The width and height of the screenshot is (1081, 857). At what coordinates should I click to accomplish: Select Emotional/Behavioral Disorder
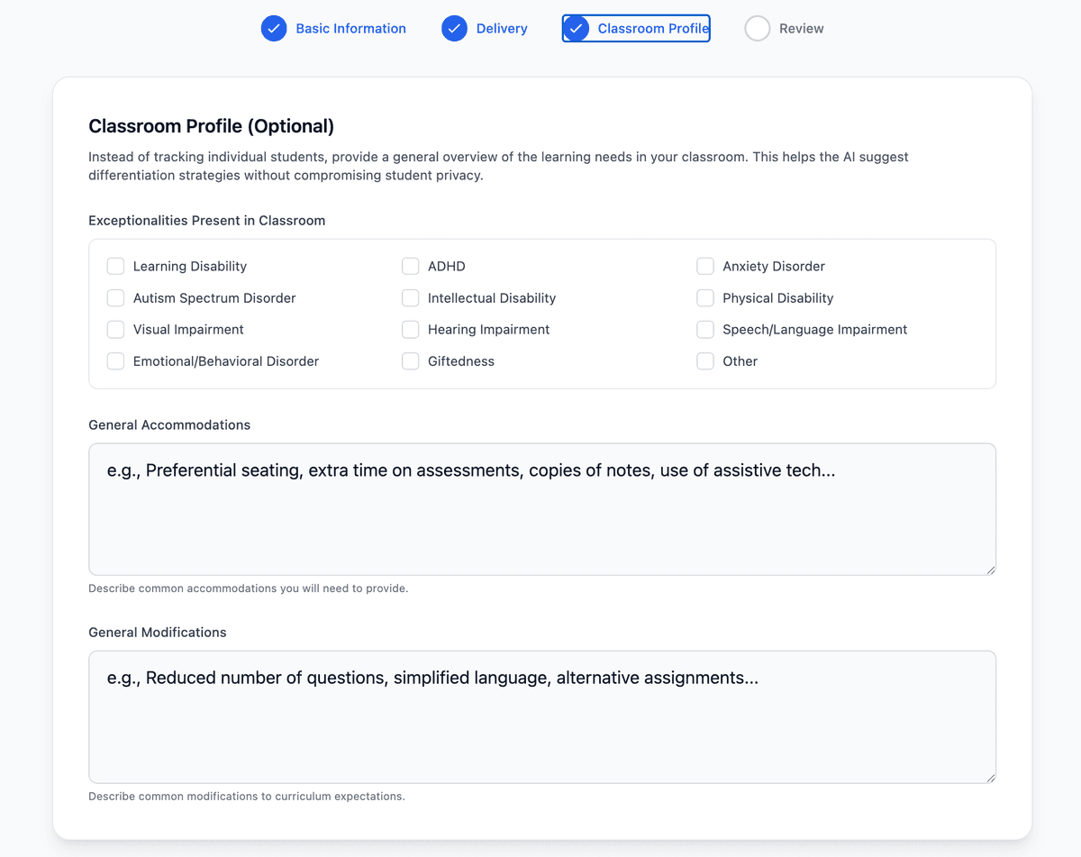(x=115, y=360)
